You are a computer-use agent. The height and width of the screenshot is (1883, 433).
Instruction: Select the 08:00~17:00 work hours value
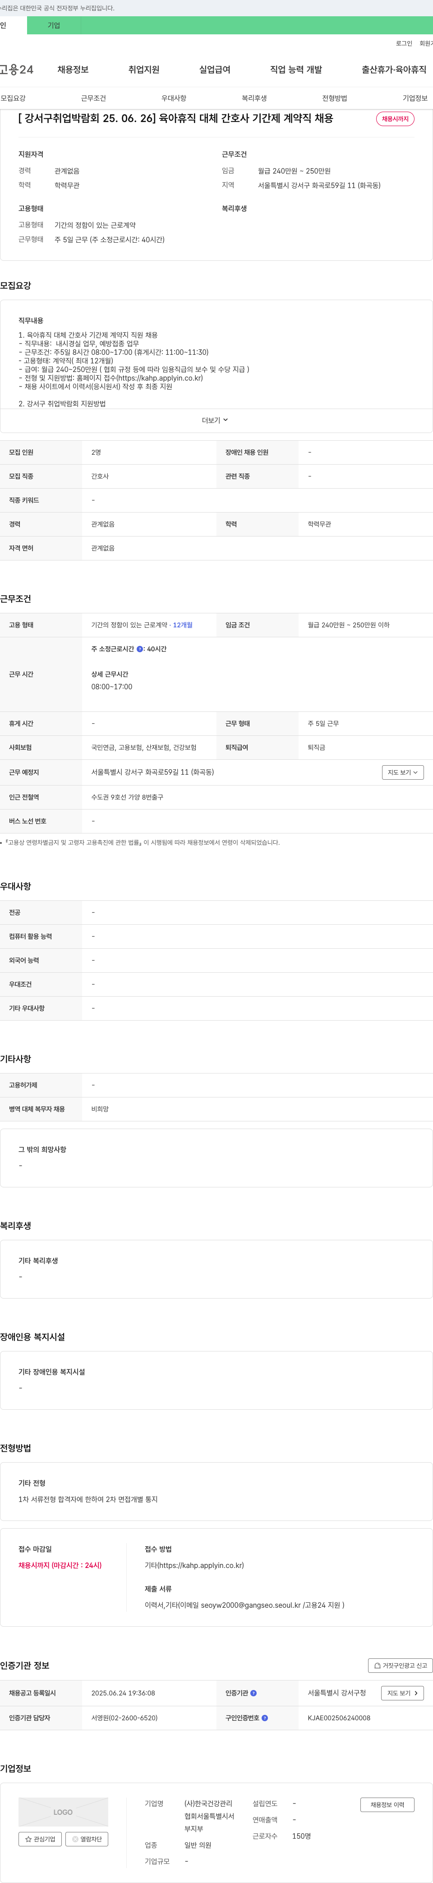click(x=111, y=687)
